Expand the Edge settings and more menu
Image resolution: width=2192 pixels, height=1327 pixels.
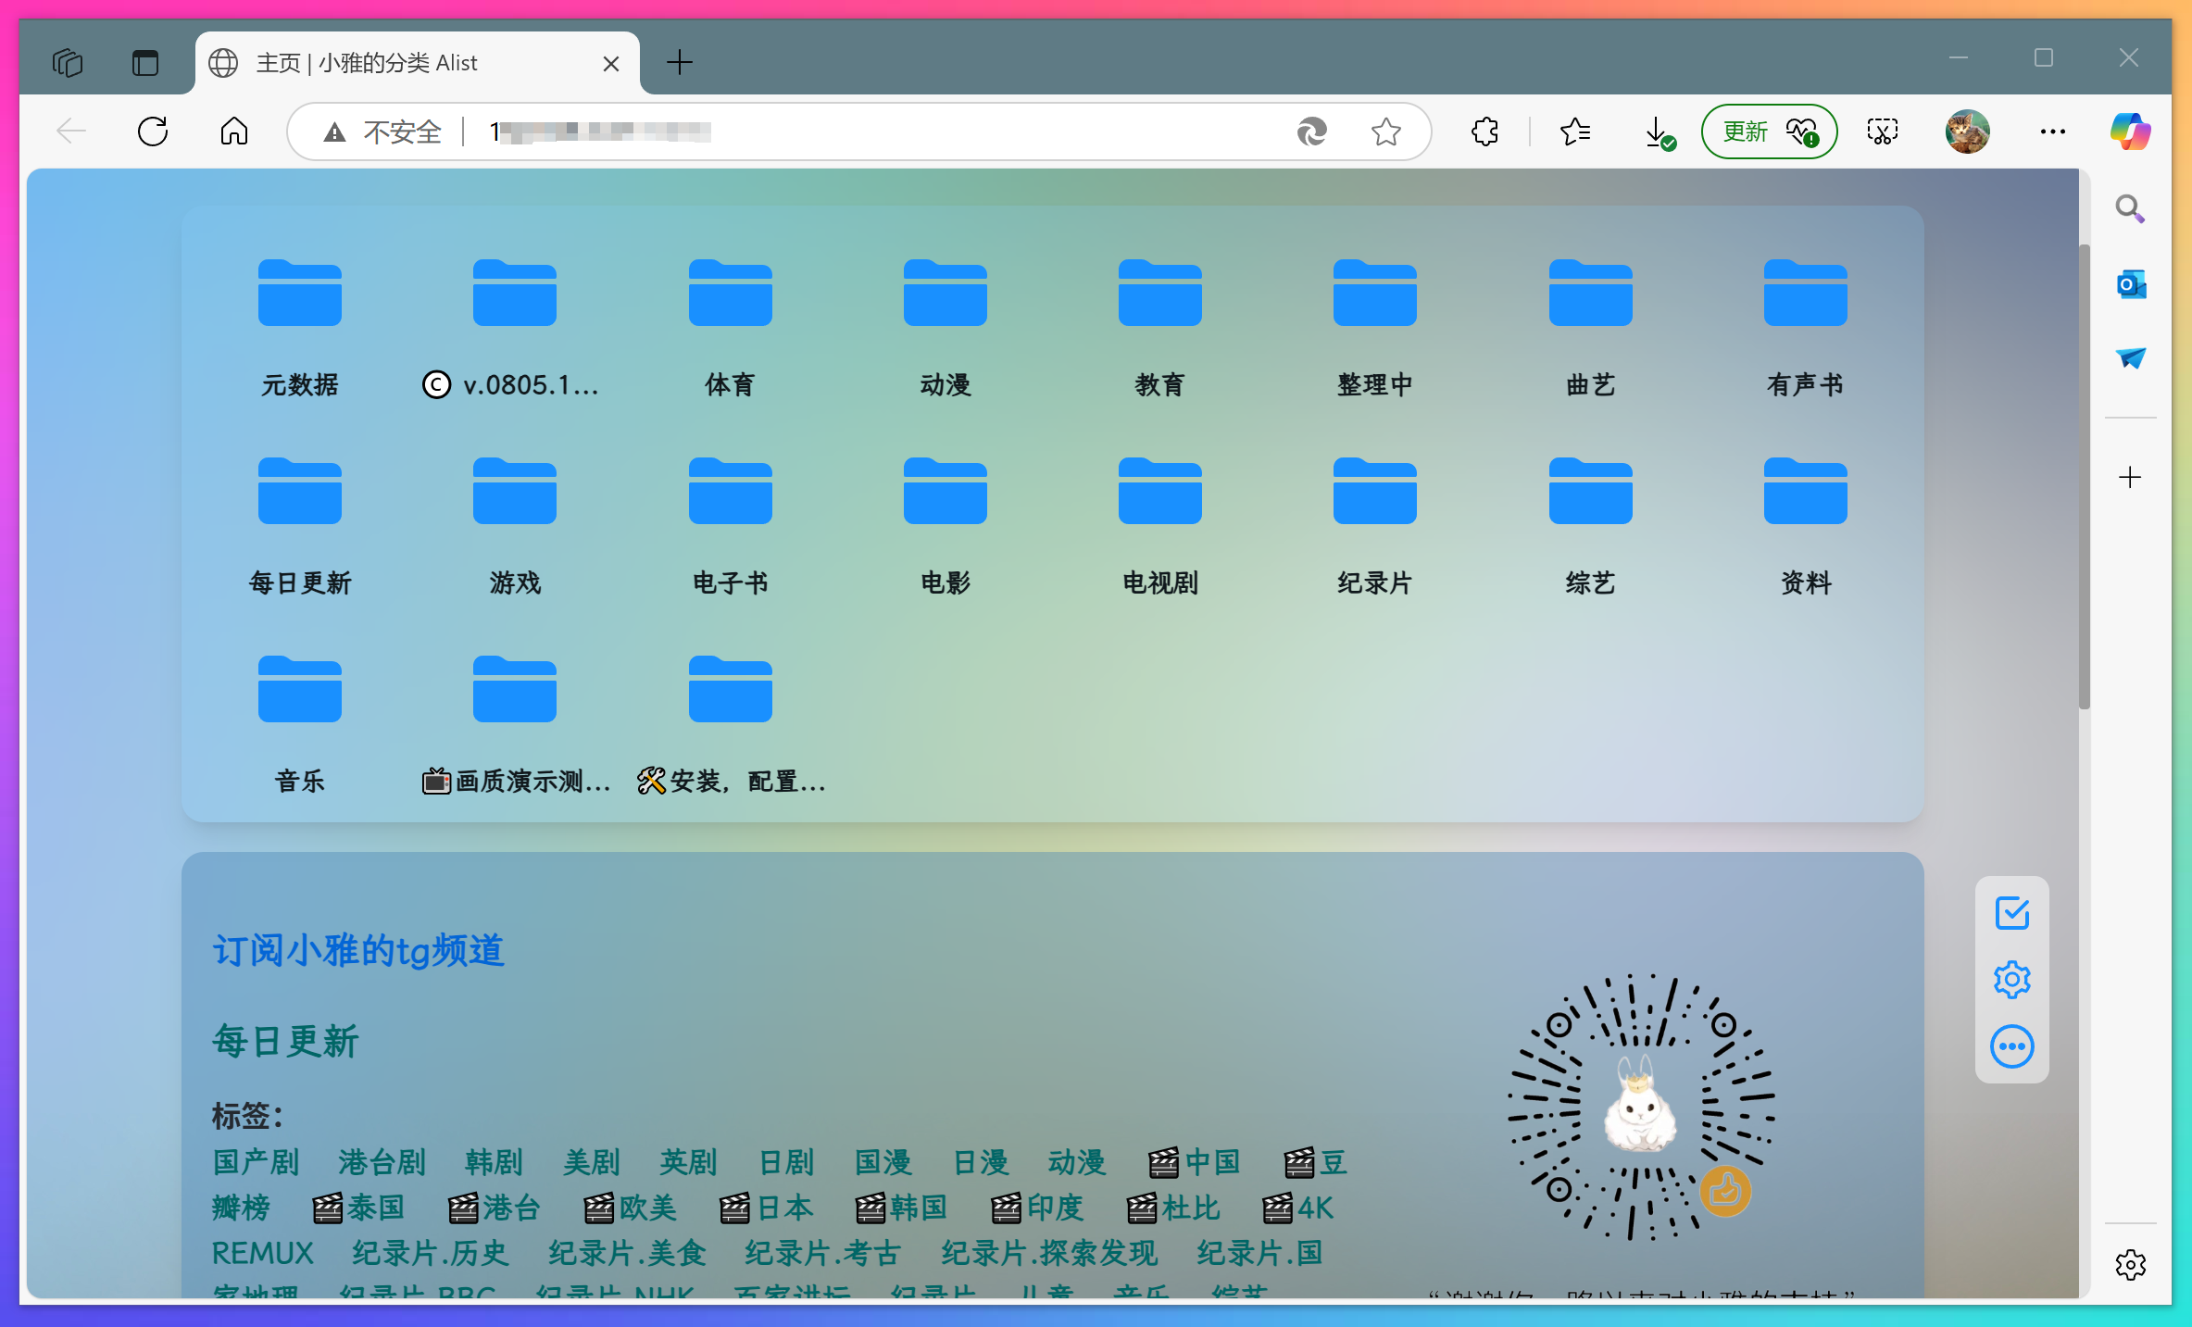(x=2052, y=131)
